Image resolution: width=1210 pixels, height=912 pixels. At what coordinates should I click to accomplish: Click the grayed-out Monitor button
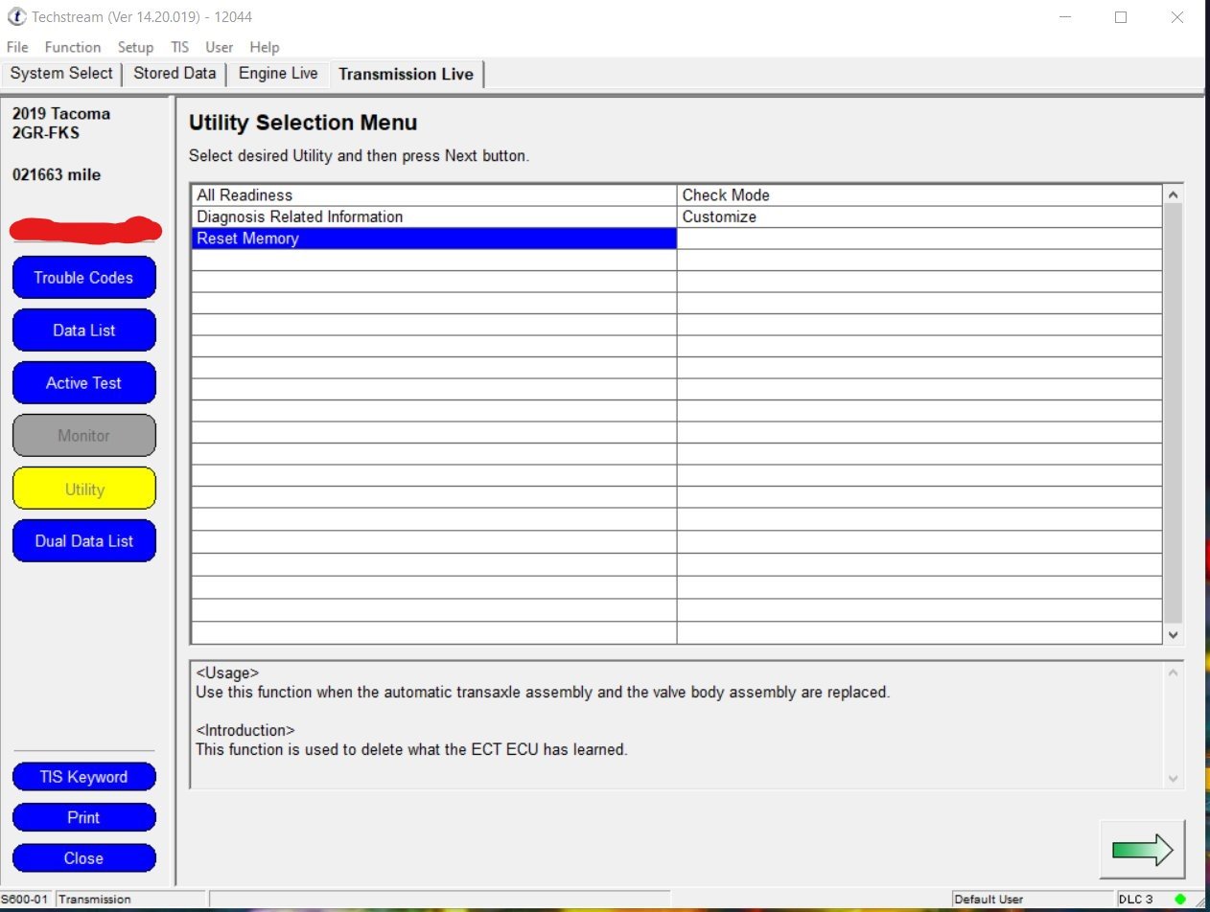pos(83,436)
